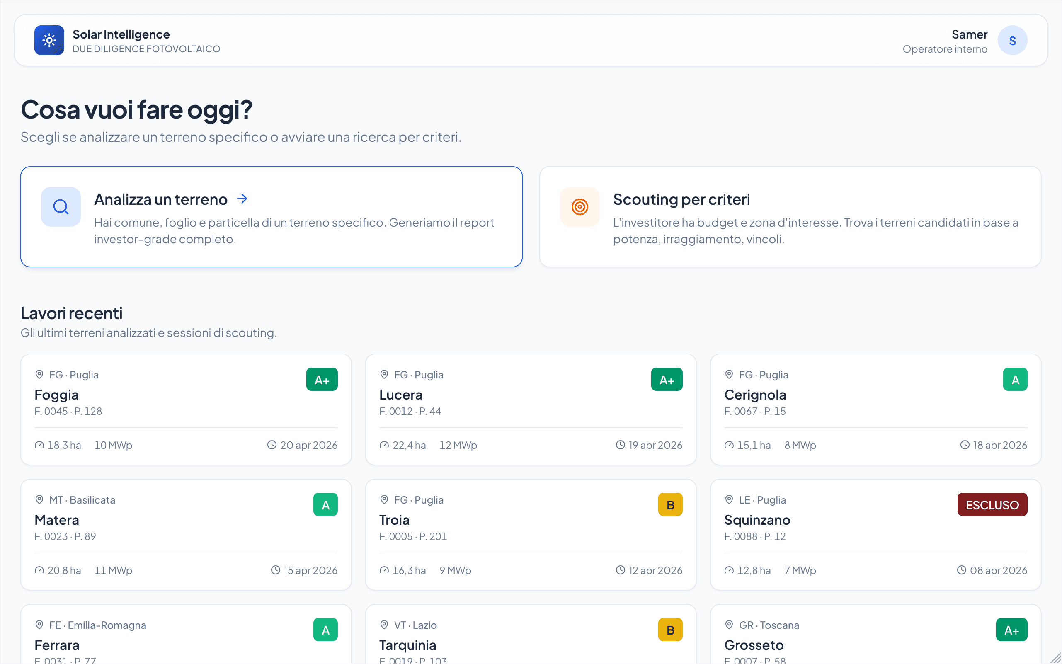Click the A+ rating badge on Foggia
Screen dimensions: 1062x664
pyautogui.click(x=322, y=379)
